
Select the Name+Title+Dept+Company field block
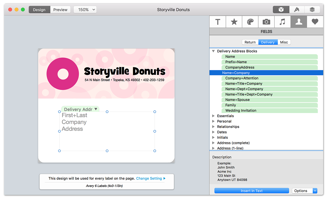pos(270,94)
